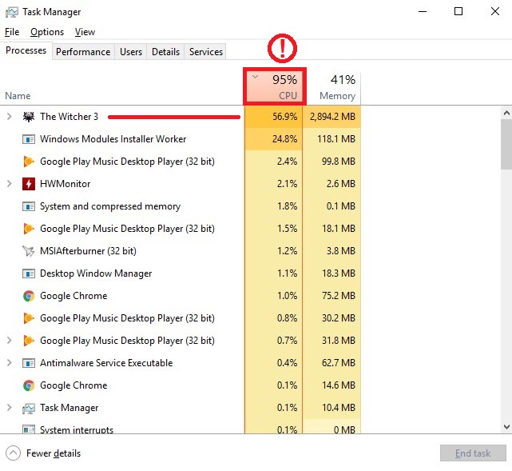Click Antimalware Service Executable icon
The height and width of the screenshot is (471, 512).
click(x=29, y=363)
